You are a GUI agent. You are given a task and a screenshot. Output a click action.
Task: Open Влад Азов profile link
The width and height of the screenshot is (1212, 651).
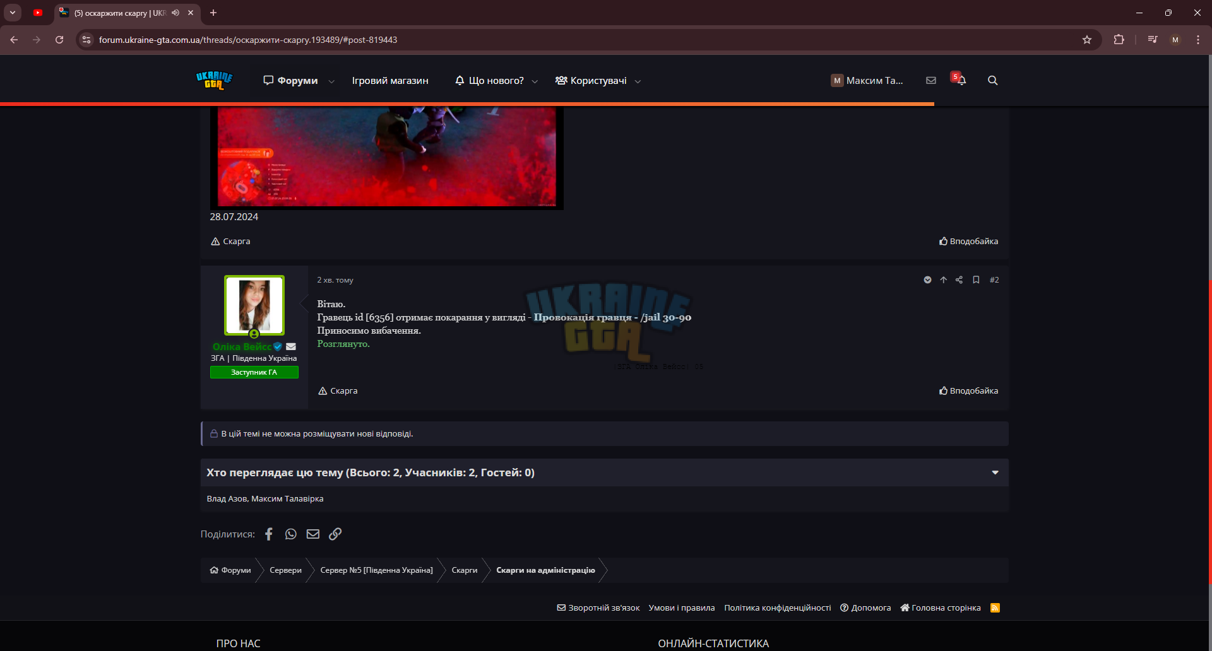click(227, 499)
